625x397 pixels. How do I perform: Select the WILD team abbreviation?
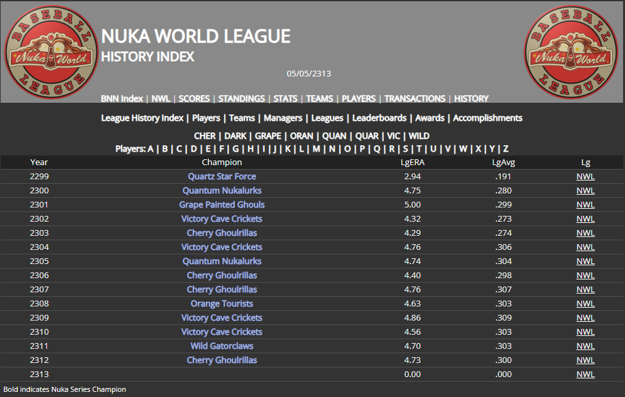point(419,136)
